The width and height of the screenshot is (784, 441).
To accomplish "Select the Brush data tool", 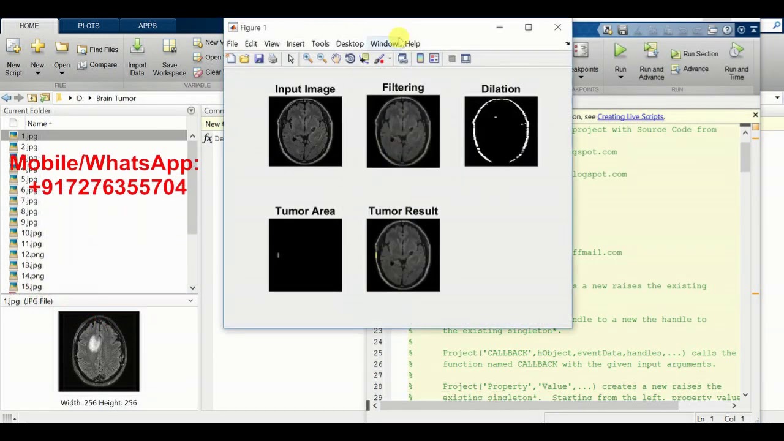I will (379, 58).
